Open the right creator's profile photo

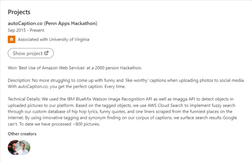[24, 147]
